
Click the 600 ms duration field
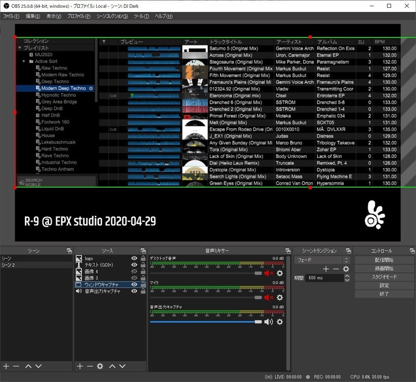coord(324,278)
